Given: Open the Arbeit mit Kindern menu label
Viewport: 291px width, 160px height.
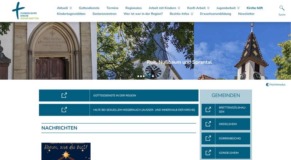Looking at the screenshot, I should tap(162, 8).
